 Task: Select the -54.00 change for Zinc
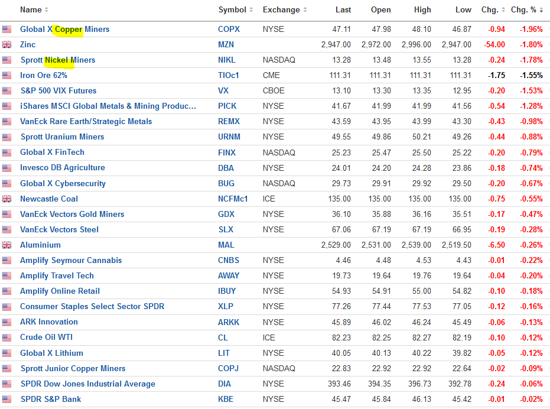pos(494,44)
